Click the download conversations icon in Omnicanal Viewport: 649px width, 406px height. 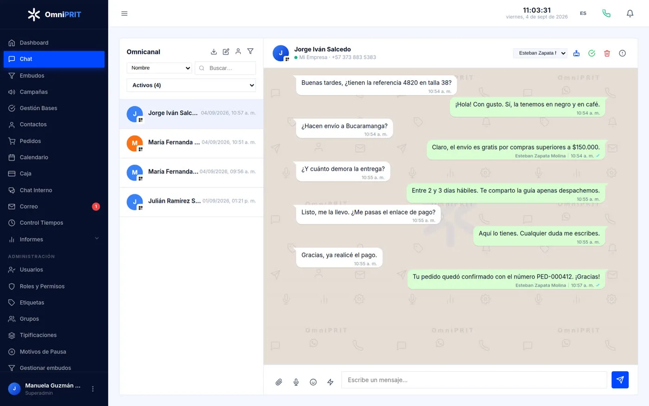tap(214, 51)
